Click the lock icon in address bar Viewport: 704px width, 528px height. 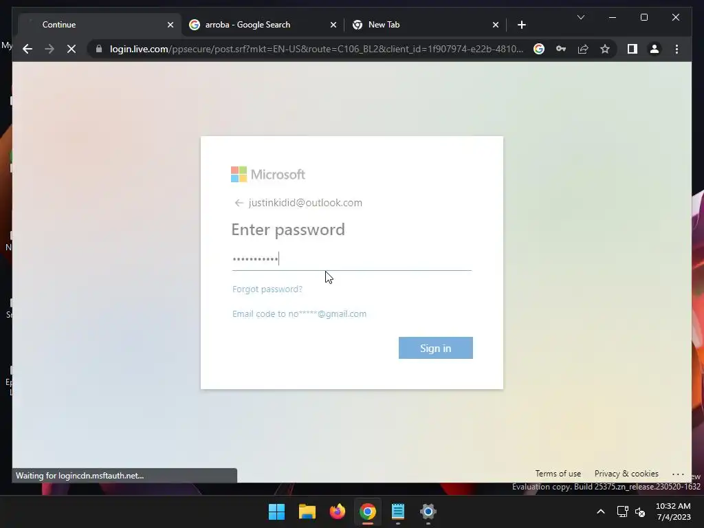(x=99, y=49)
